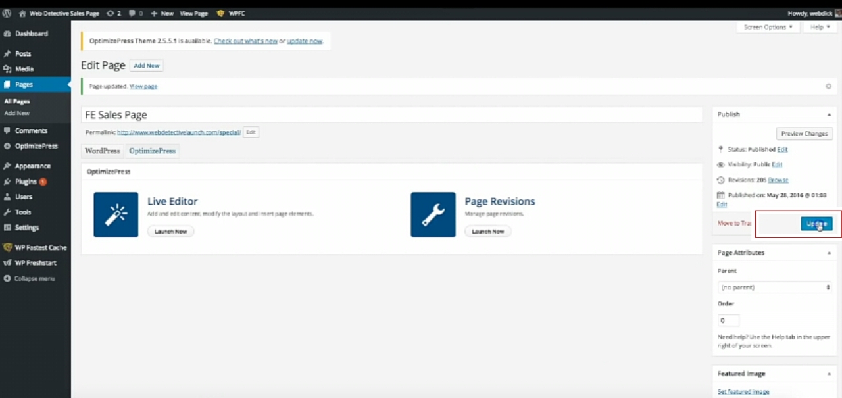
Task: Click the Order number field
Action: (x=729, y=320)
